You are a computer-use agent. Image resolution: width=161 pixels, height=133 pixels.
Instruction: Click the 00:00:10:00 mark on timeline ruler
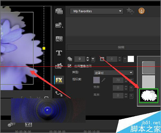(x=92, y=131)
